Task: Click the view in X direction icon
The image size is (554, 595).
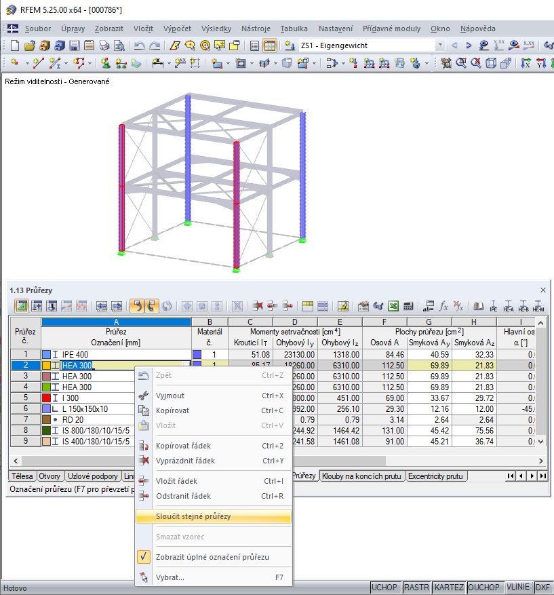Action: [526, 63]
